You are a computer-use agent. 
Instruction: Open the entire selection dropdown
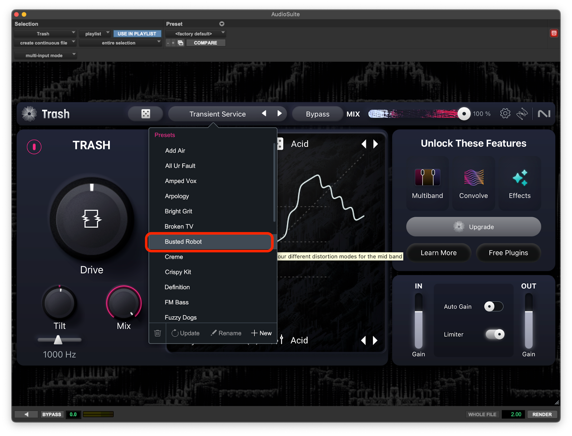[x=120, y=43]
